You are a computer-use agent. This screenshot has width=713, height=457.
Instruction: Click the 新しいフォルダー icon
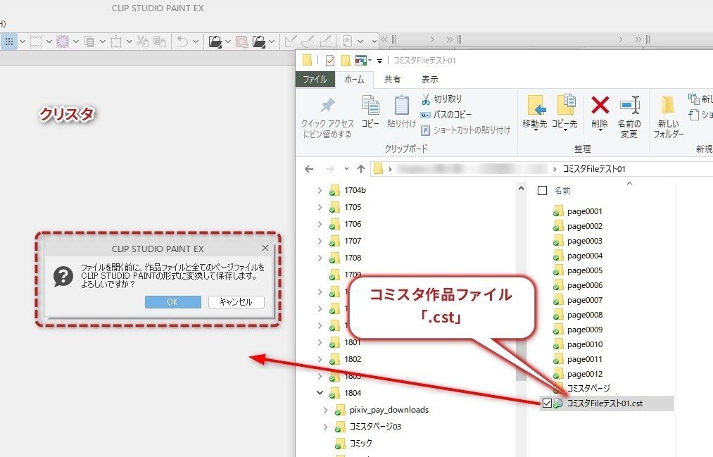pos(668,106)
